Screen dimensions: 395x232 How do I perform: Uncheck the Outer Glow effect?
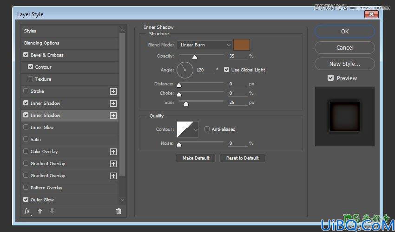(x=26, y=200)
